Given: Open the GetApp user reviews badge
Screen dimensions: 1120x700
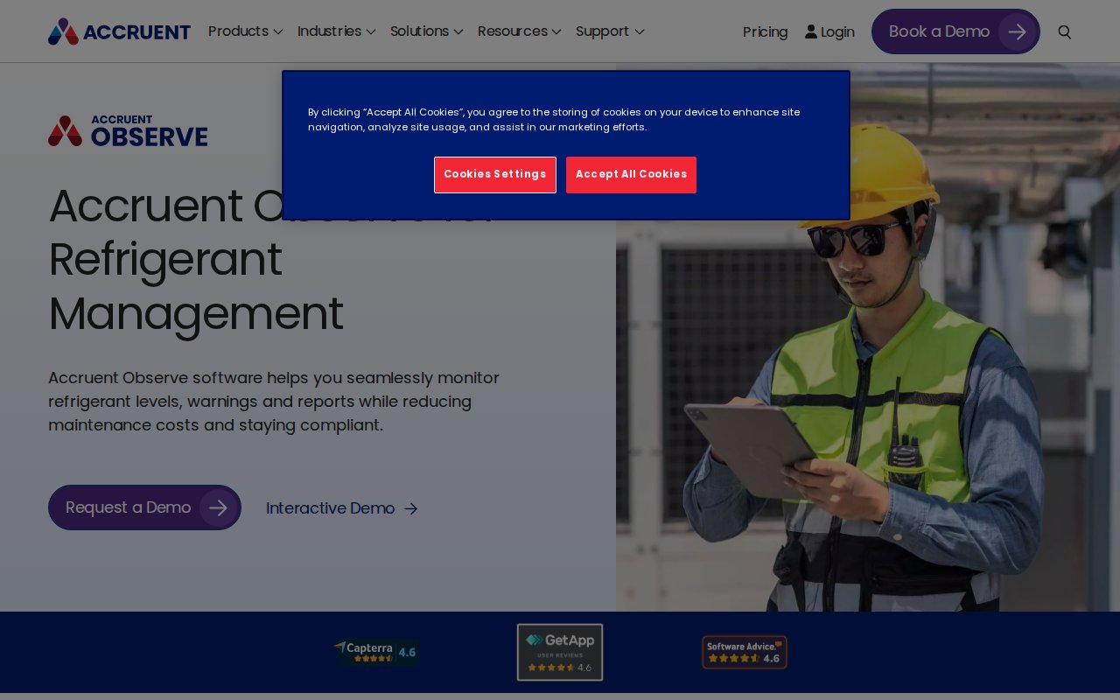Looking at the screenshot, I should point(560,652).
